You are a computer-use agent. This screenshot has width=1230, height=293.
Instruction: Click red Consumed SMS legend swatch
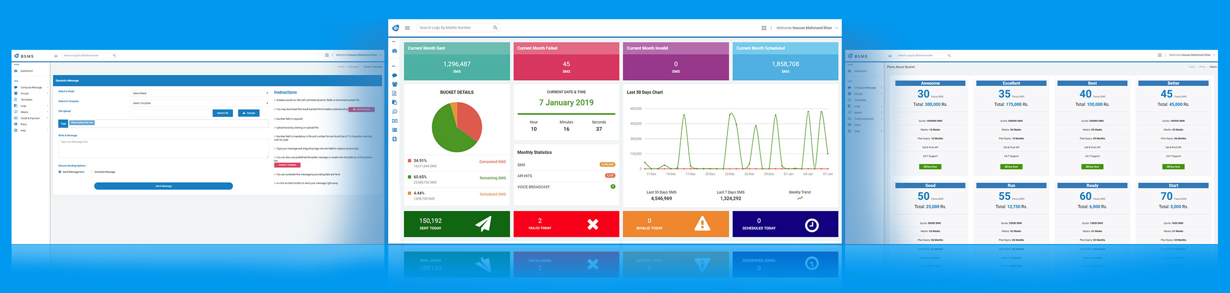(409, 161)
